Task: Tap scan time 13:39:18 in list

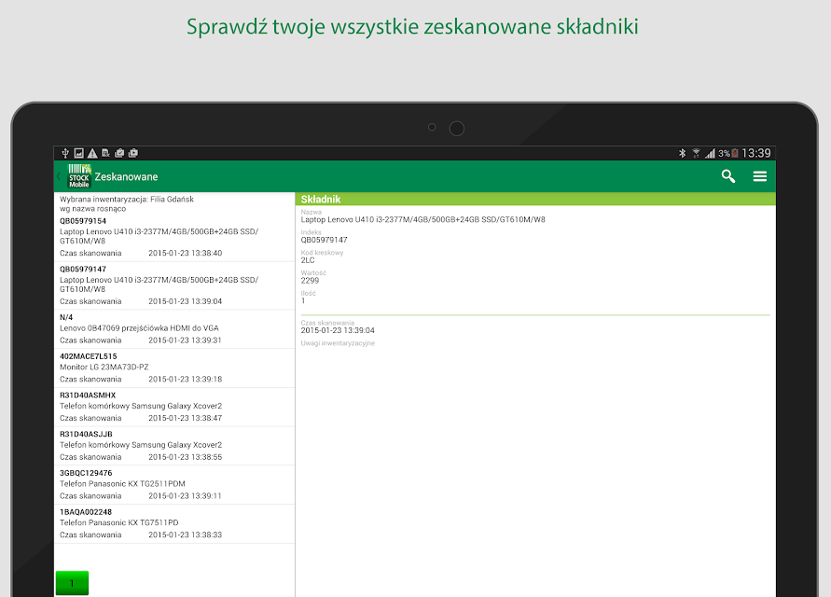Action: [x=185, y=379]
